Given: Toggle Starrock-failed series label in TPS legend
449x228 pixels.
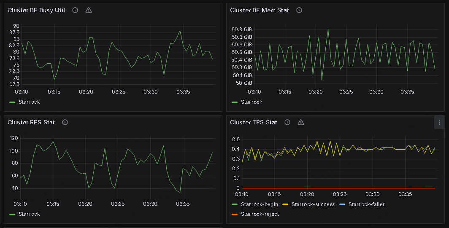Looking at the screenshot, I should pos(367,204).
